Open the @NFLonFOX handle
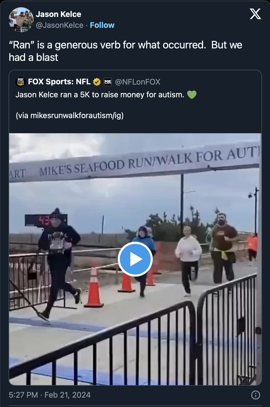The height and width of the screenshot is (407, 270). (x=138, y=82)
